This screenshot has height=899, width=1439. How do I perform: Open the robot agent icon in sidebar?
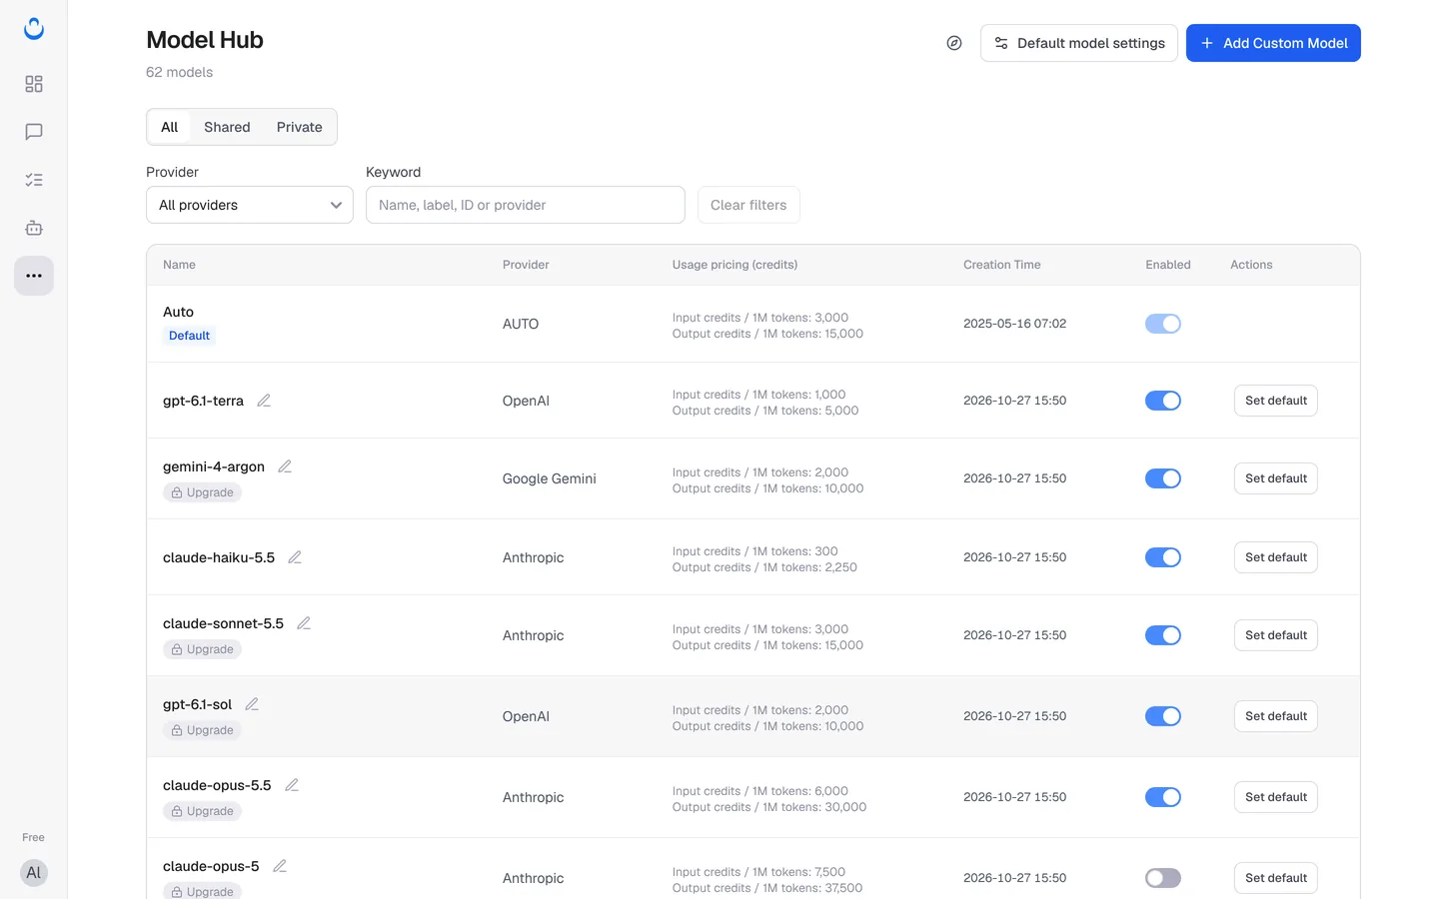coord(34,228)
